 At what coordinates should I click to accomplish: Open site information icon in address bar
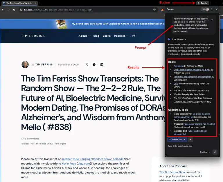tap(21, 10)
